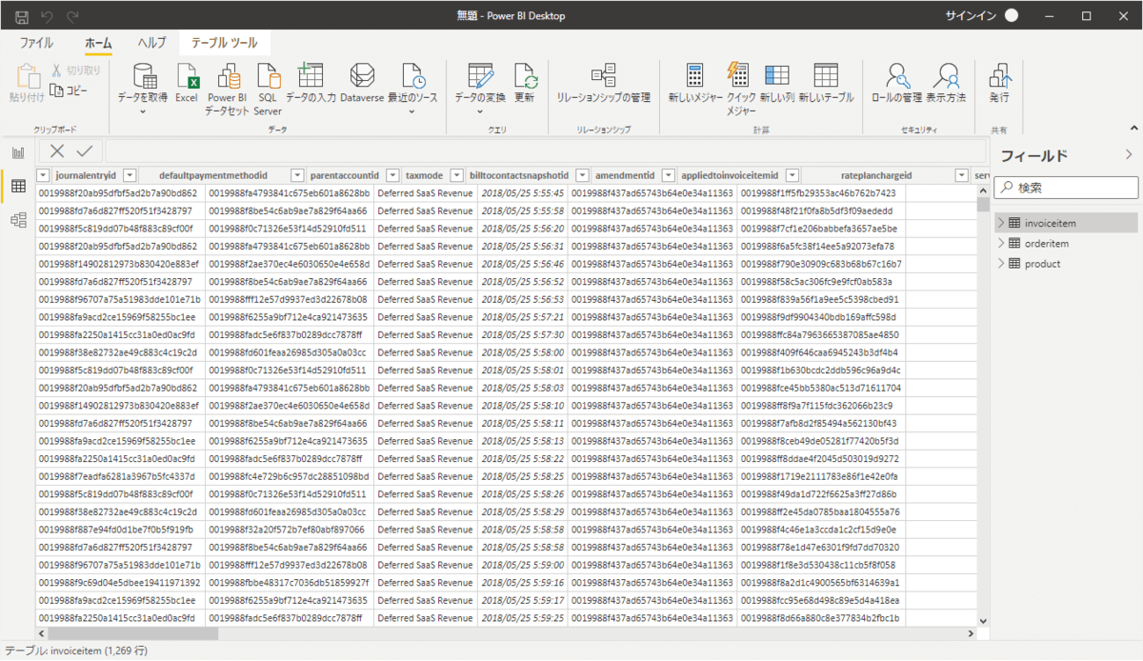Commit formula with the checkmark icon
This screenshot has height=661, width=1143.
(x=85, y=150)
